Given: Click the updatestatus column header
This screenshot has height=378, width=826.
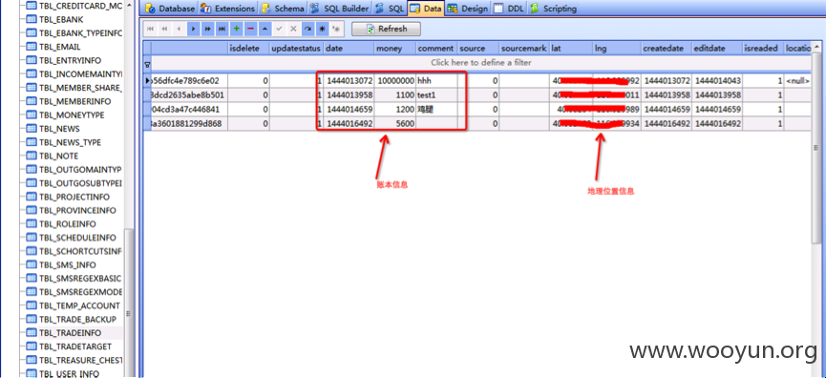Looking at the screenshot, I should (x=297, y=48).
